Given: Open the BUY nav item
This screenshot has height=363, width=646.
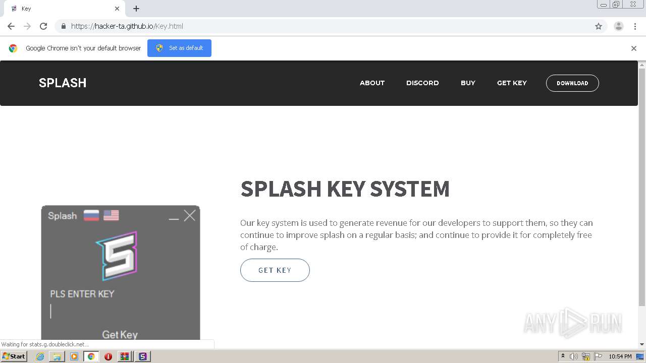Looking at the screenshot, I should [468, 83].
